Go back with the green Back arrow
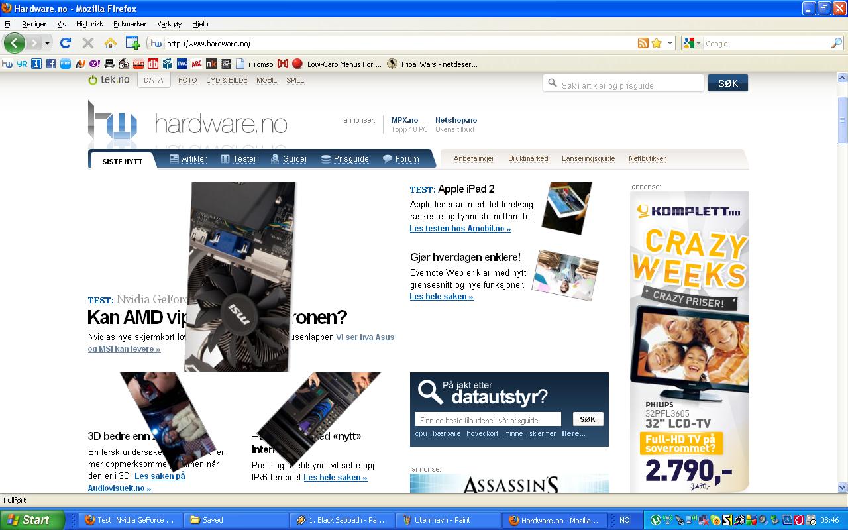This screenshot has width=848, height=530. (x=14, y=43)
